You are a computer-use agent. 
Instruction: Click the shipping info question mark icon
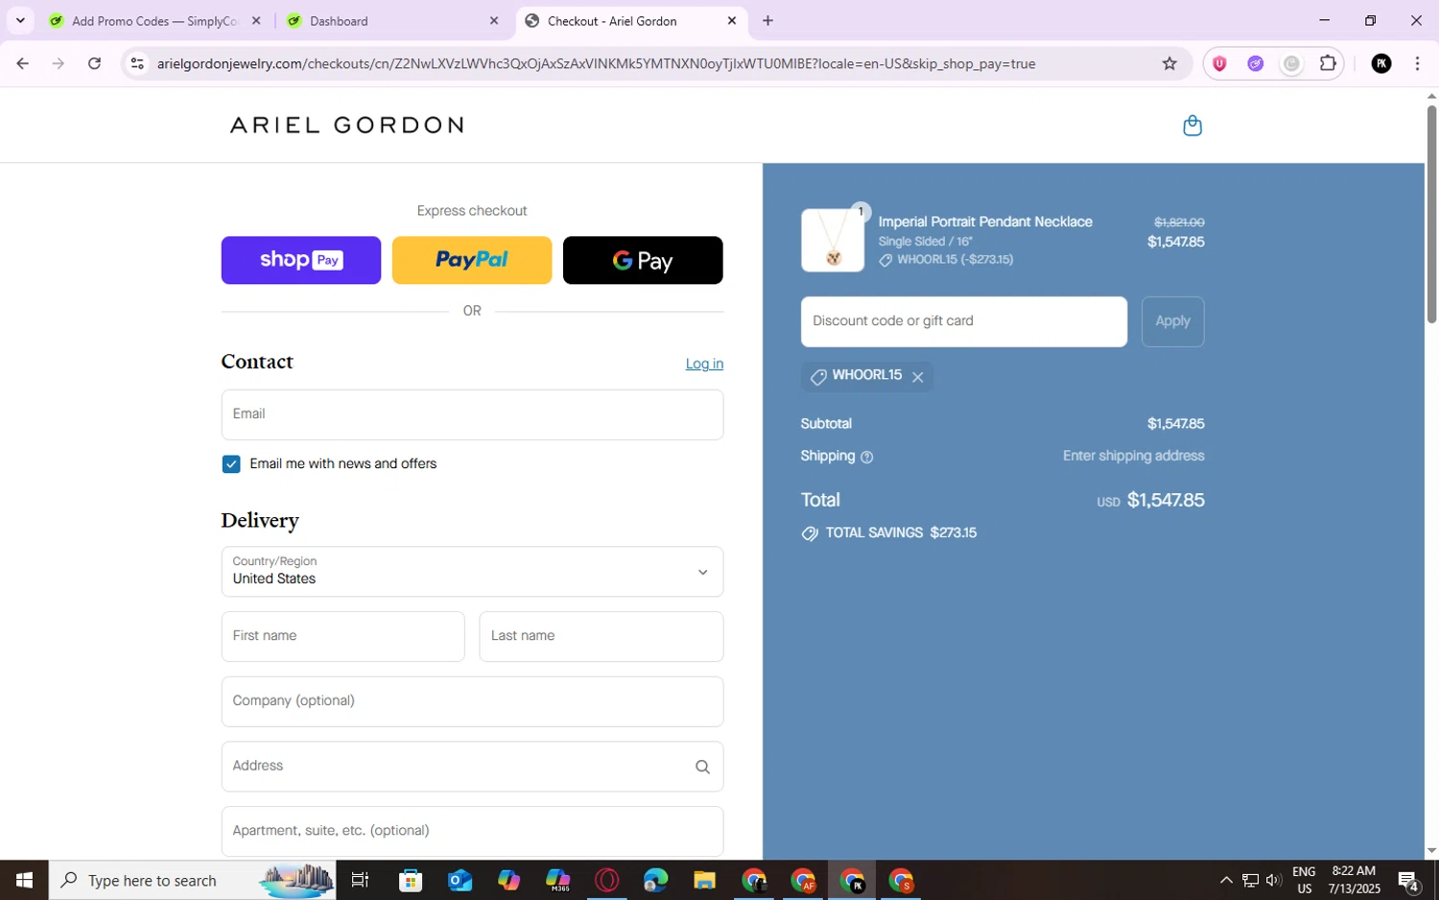pos(866,458)
